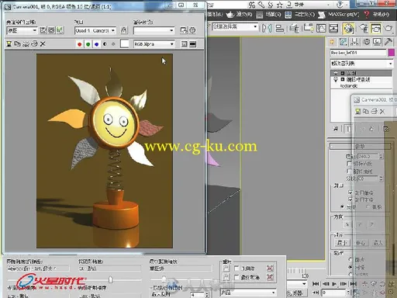Click the Print Image icon in the frame window

tap(34, 44)
